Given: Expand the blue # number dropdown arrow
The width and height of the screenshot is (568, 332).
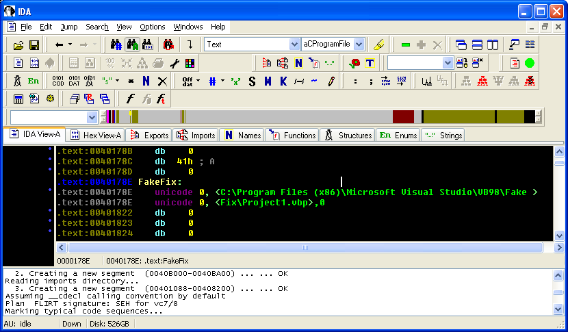Looking at the screenshot, I should (x=223, y=81).
